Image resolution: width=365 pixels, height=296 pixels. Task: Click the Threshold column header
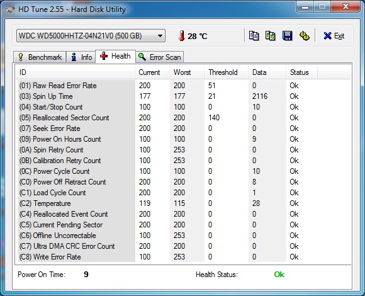click(226, 72)
